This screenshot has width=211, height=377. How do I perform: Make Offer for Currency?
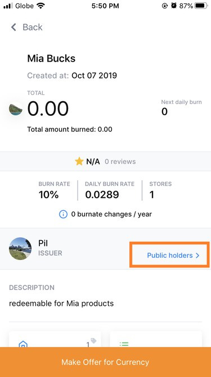coord(106,362)
